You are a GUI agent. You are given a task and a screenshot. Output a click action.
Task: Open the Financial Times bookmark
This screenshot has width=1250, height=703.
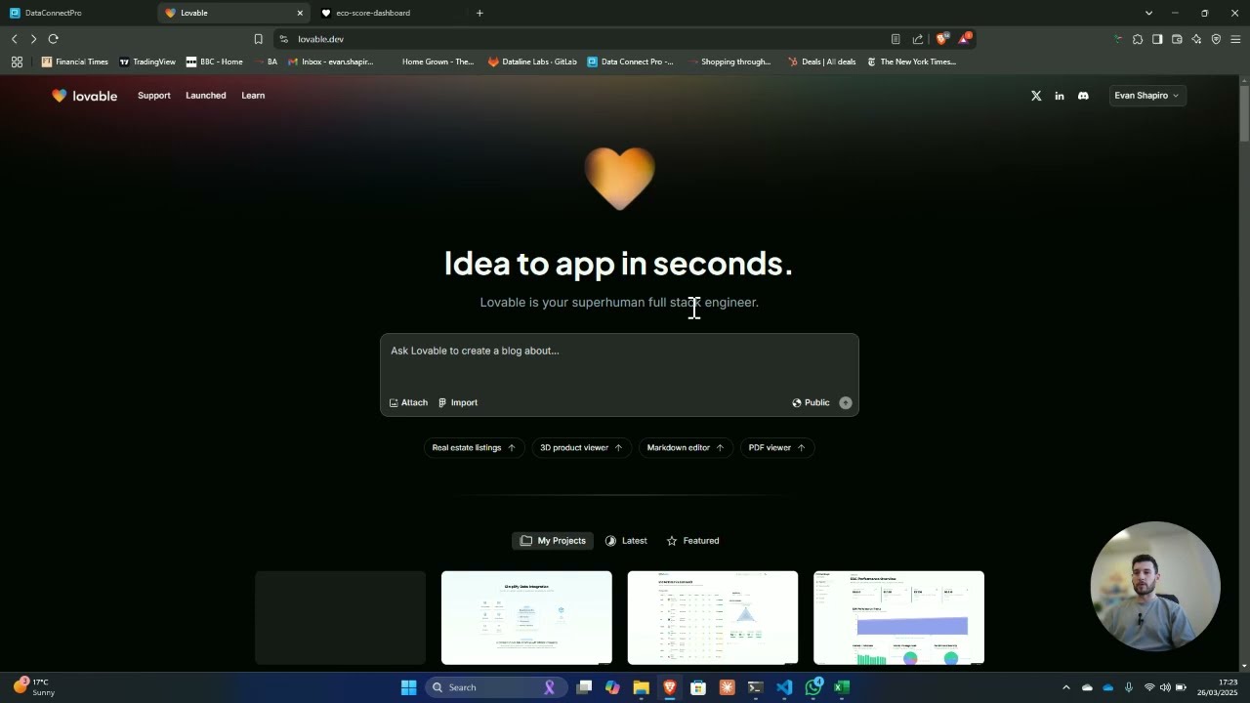click(75, 62)
